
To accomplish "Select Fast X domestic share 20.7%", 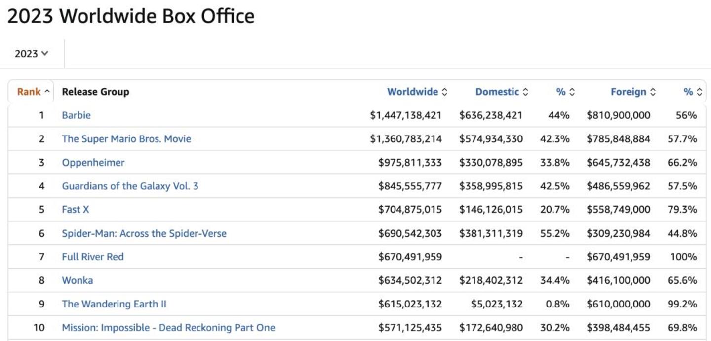I will 555,210.
